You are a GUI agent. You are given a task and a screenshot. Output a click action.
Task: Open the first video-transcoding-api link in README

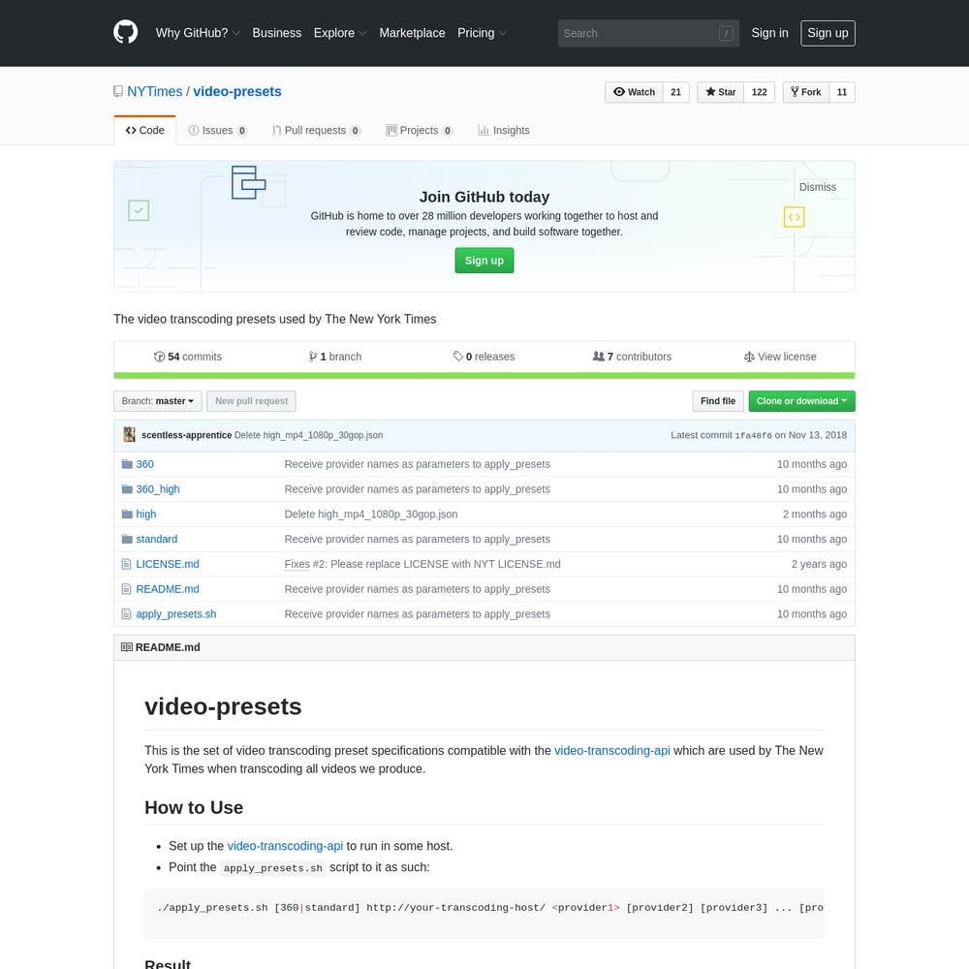611,750
